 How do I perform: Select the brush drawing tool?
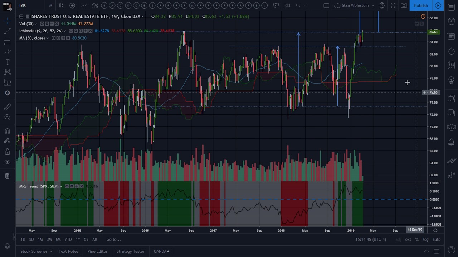(x=7, y=52)
